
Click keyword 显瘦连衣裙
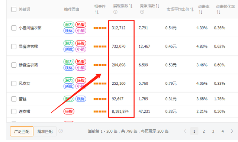[x=28, y=46]
